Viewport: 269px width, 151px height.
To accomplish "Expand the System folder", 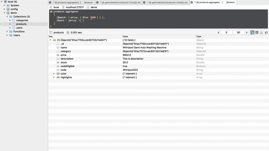I will click(x=5, y=5).
